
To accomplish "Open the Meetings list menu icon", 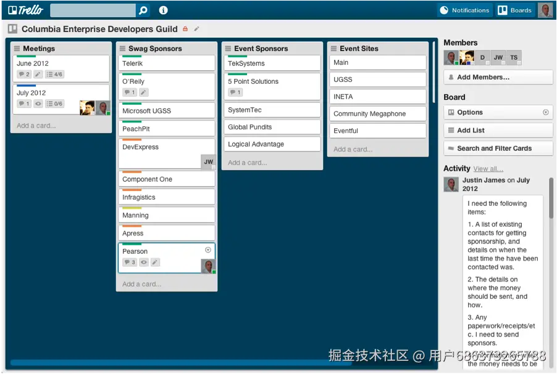I will [x=17, y=49].
